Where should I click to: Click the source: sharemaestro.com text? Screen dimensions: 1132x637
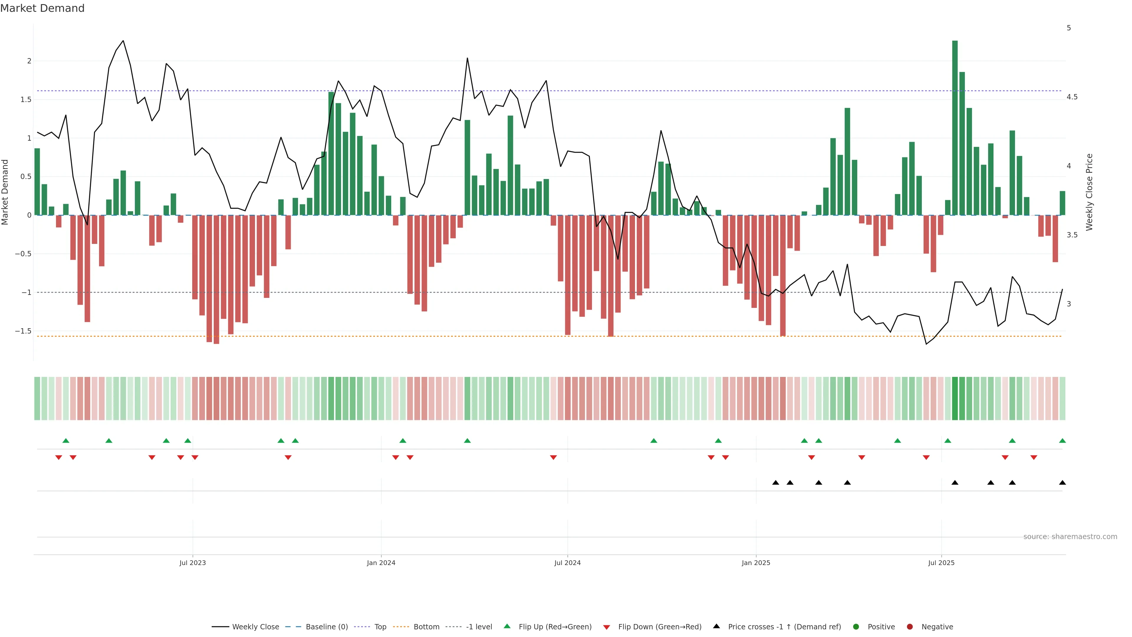point(1070,537)
